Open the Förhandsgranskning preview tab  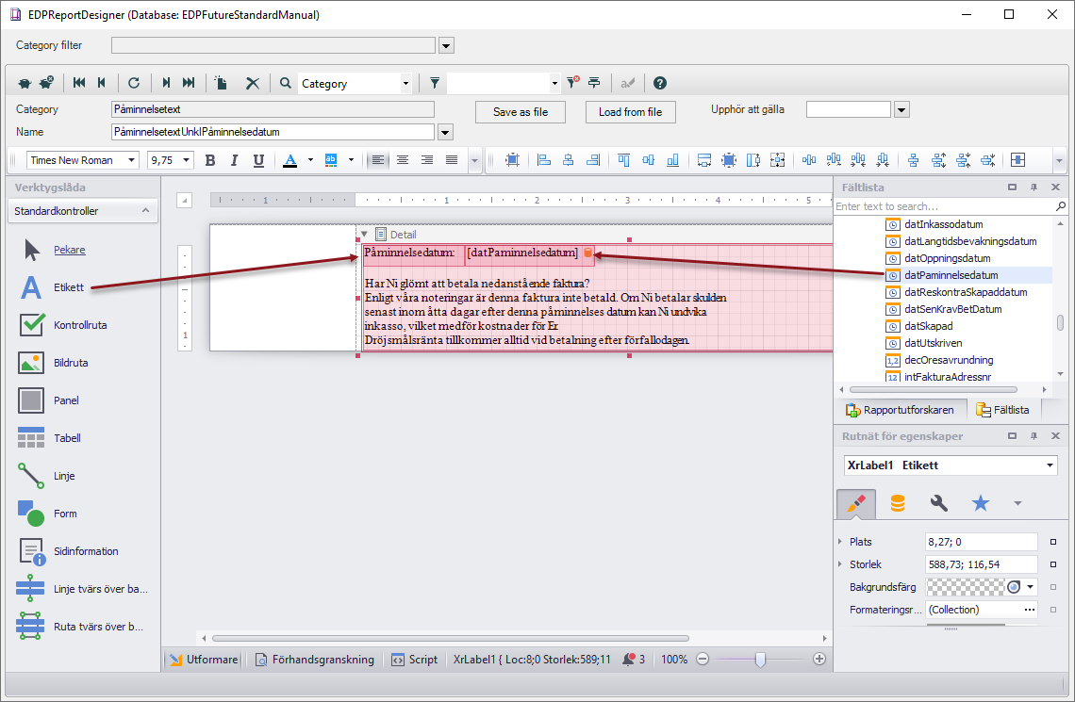point(315,660)
